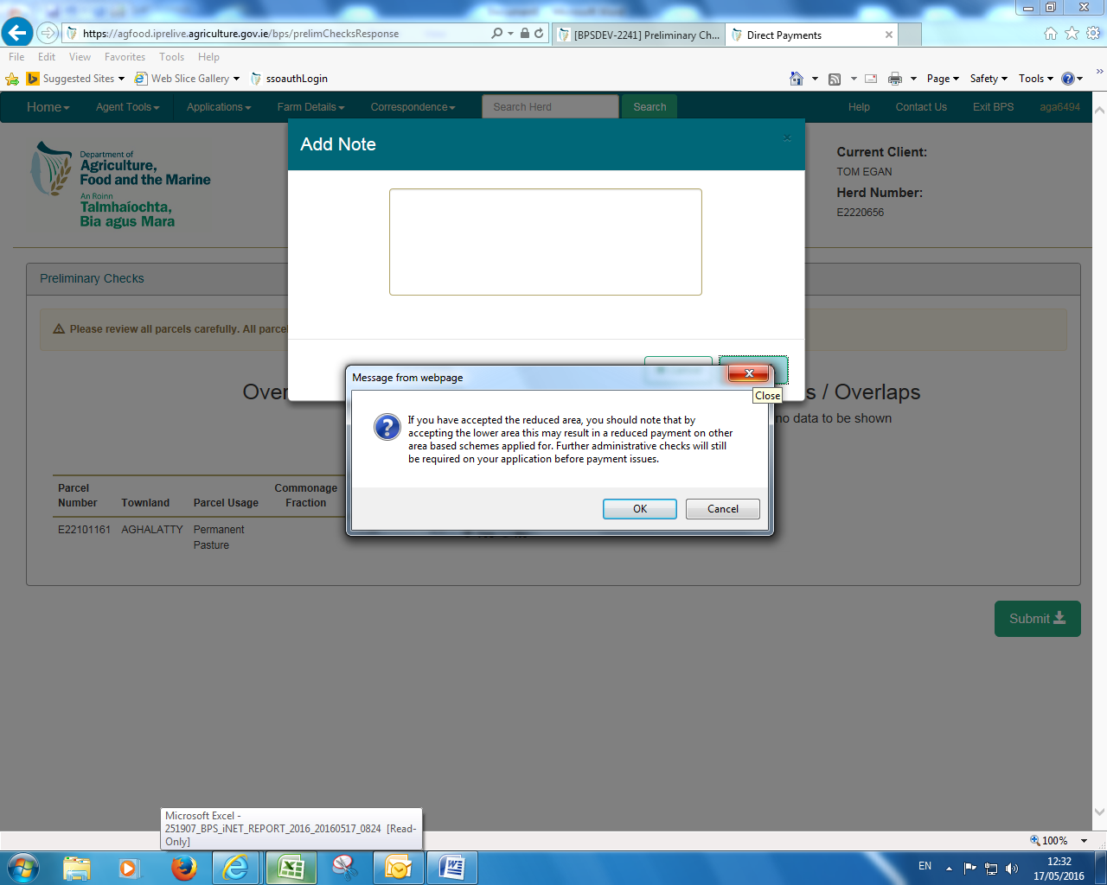Open Firefox from the taskbar
This screenshot has height=885, width=1107.
pyautogui.click(x=183, y=867)
